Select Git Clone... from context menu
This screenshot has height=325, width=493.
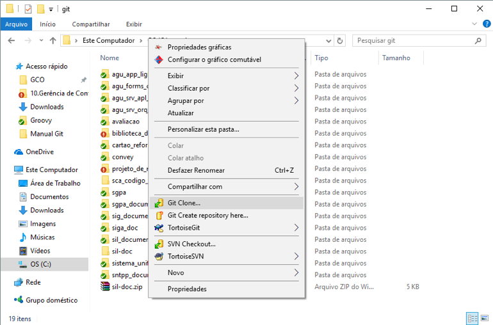[x=227, y=203]
